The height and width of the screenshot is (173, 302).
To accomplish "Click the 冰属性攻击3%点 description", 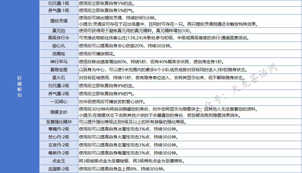I will (x=129, y=129).
